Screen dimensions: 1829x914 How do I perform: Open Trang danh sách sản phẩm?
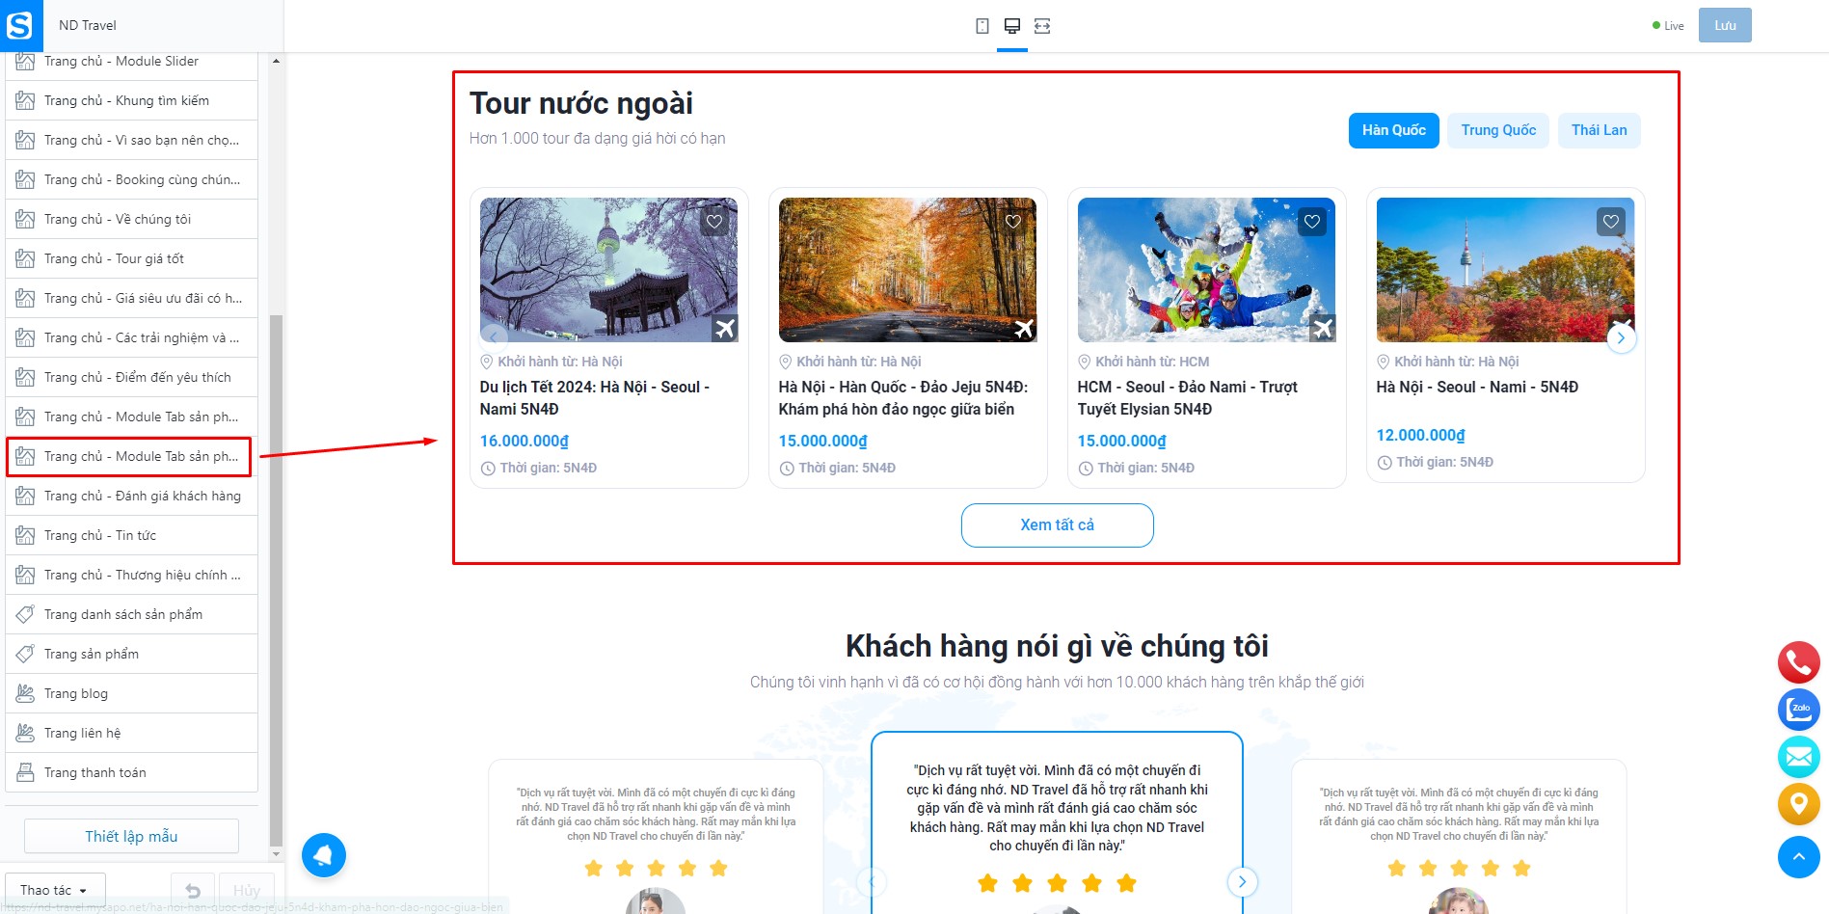pos(131,614)
